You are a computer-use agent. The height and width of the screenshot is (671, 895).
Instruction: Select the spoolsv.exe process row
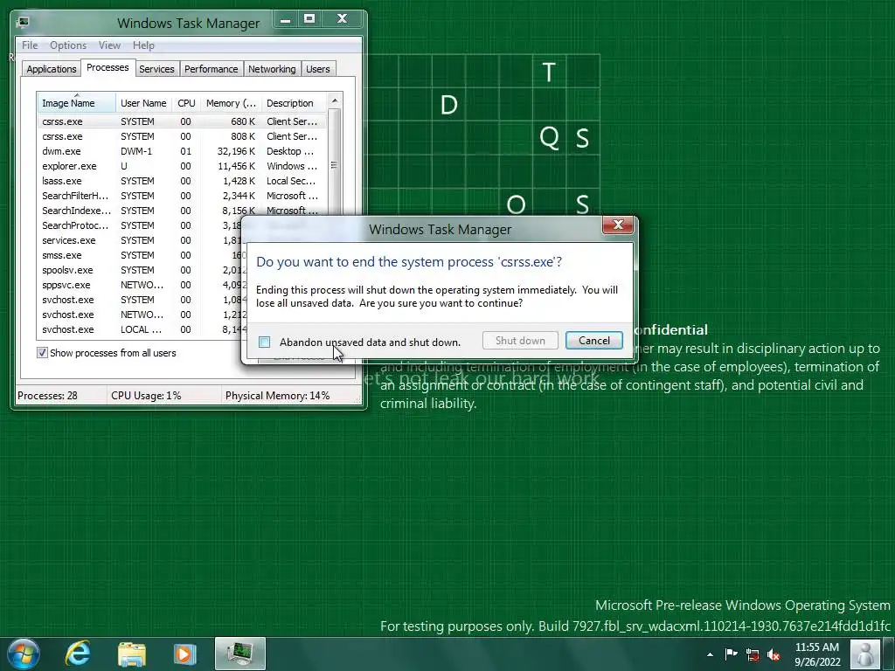(140, 270)
